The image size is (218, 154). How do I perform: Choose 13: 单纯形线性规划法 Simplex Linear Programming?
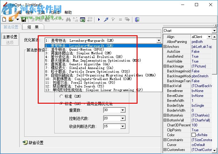(103, 90)
